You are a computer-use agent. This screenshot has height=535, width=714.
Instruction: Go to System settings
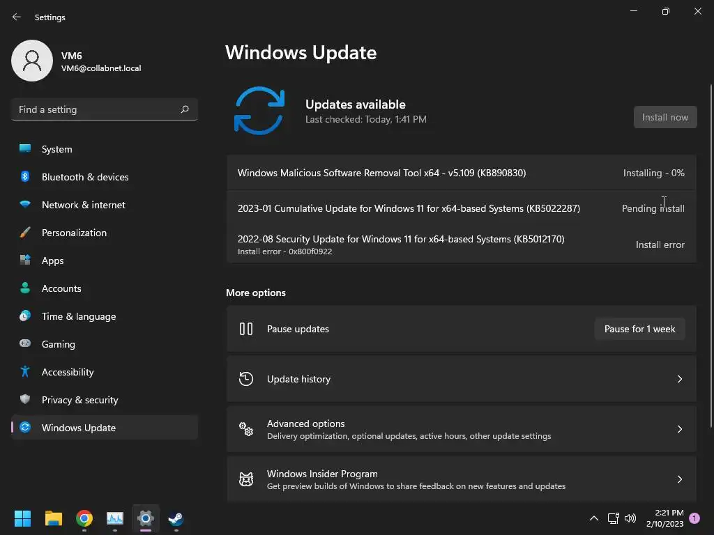pyautogui.click(x=105, y=149)
